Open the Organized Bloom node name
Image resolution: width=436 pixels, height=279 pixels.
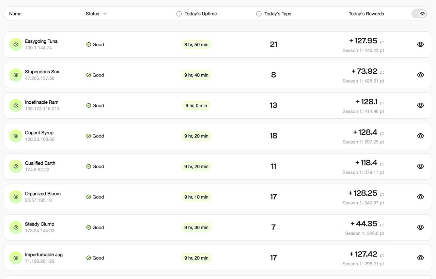(x=43, y=194)
